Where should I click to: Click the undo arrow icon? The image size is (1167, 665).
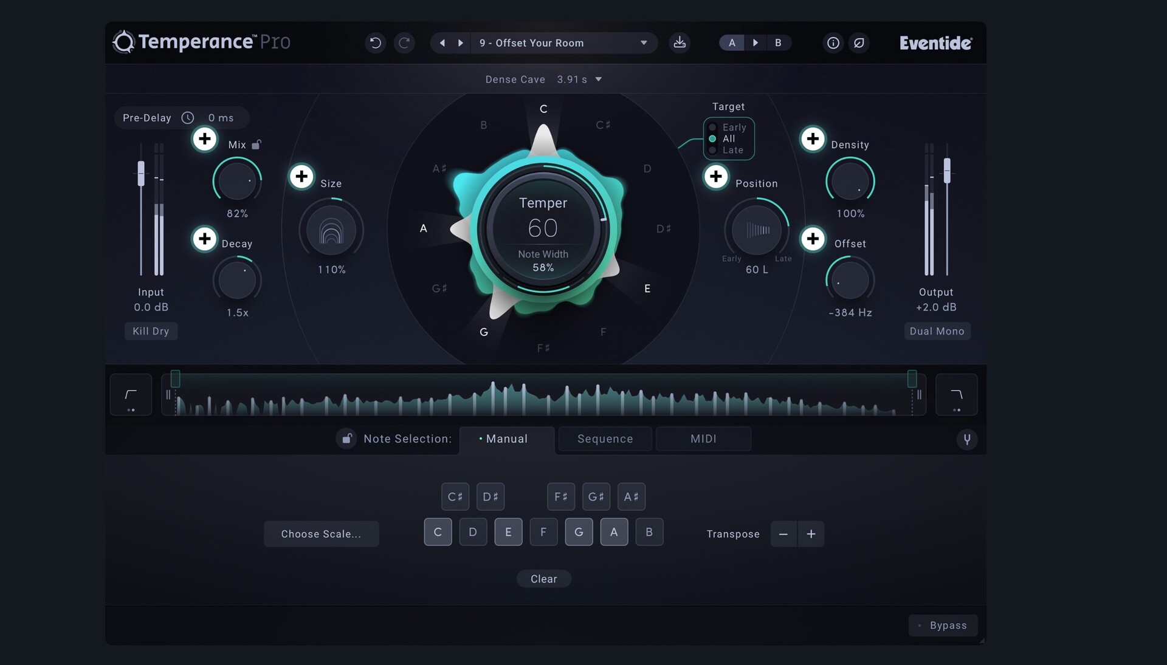375,43
